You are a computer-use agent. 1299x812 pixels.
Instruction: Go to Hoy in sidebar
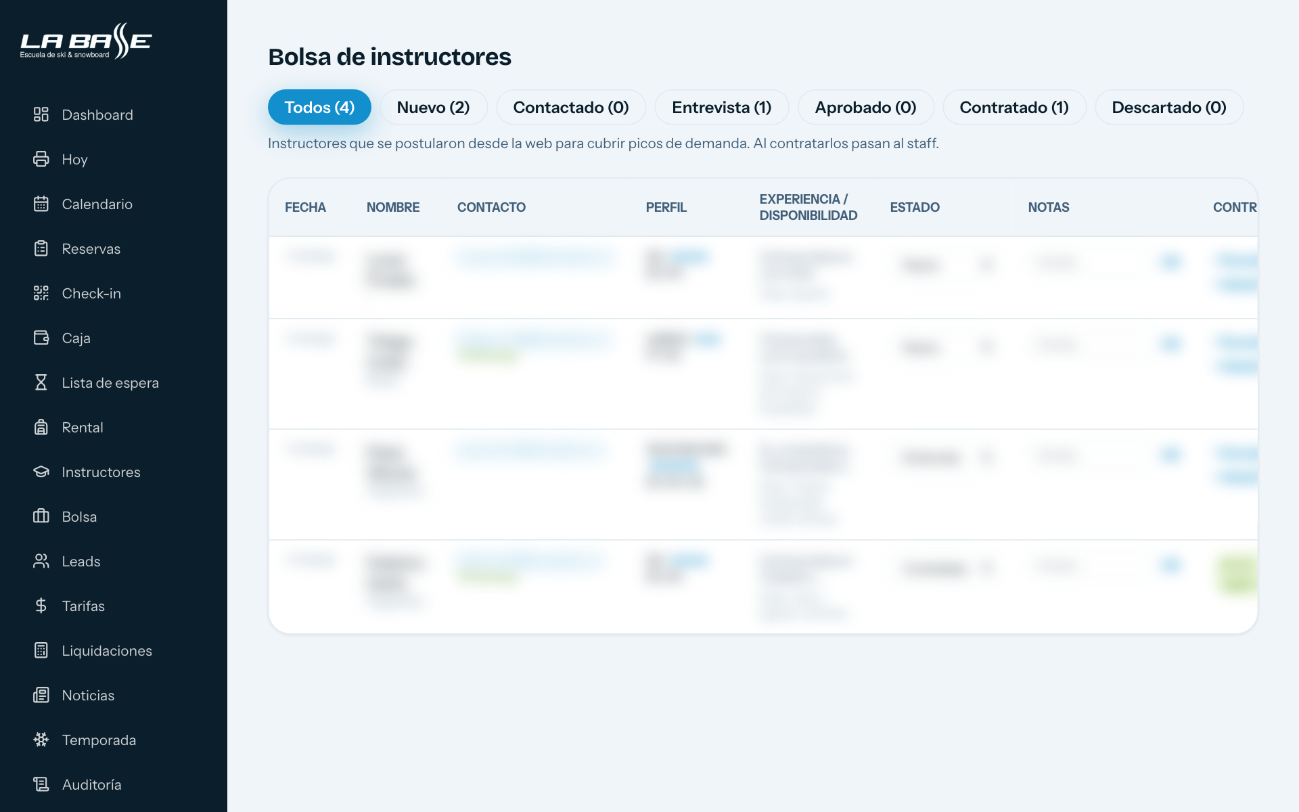pos(74,159)
